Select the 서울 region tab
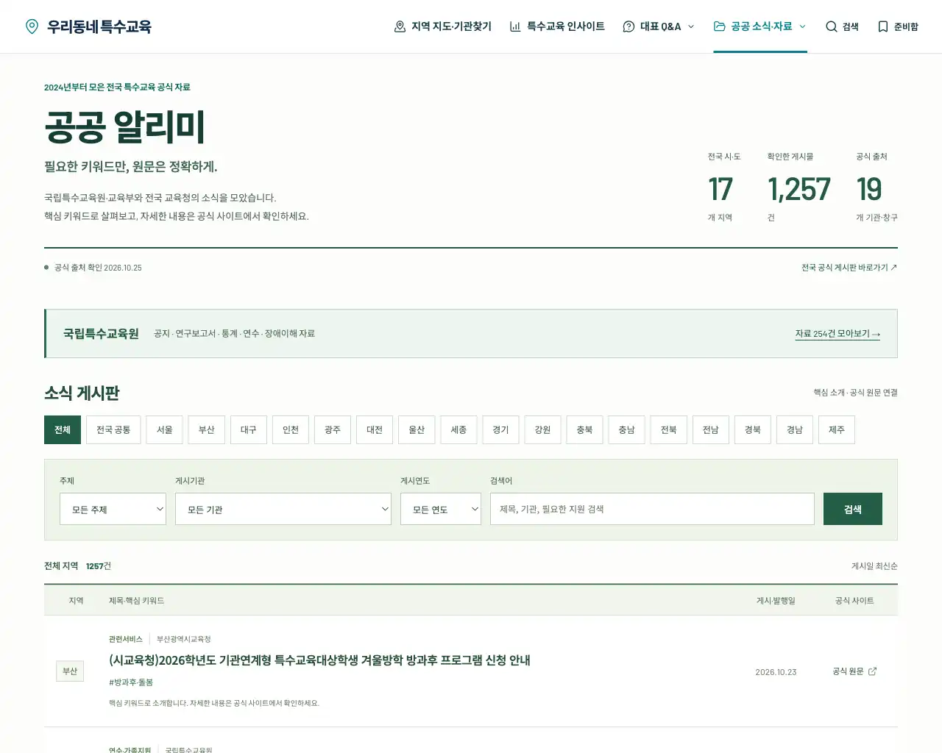This screenshot has width=942, height=753. (x=165, y=429)
